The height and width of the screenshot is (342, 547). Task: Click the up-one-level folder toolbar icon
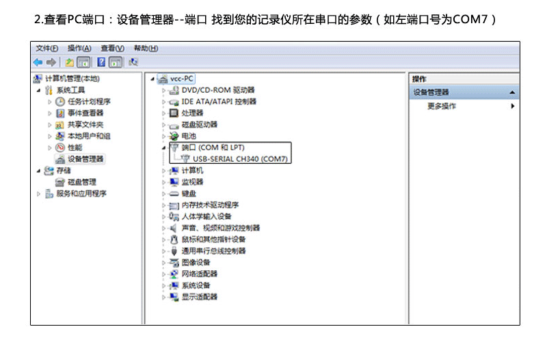tap(69, 62)
